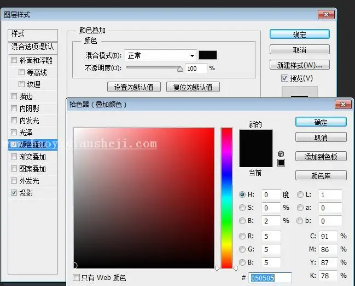Click the hex color field showing 050505
The image size is (355, 286).
click(x=270, y=278)
